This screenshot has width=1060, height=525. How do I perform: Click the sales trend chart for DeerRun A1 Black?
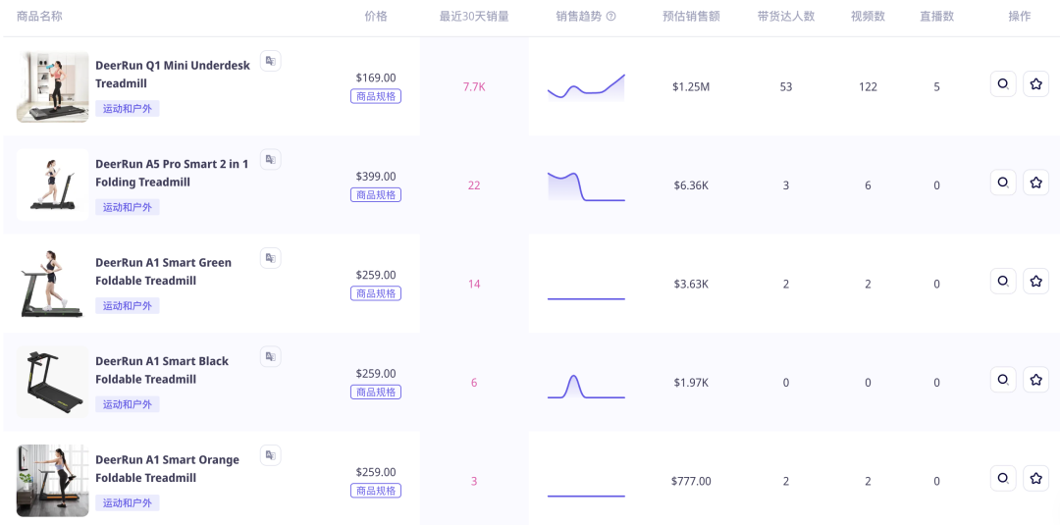[x=586, y=384]
